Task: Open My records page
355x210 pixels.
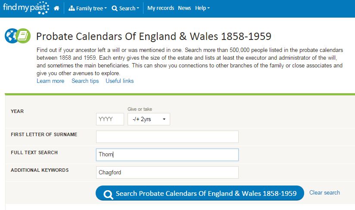Action: (x=161, y=8)
